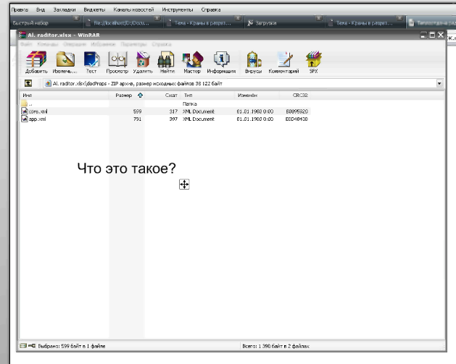Sort files by Размер column header

[123, 95]
